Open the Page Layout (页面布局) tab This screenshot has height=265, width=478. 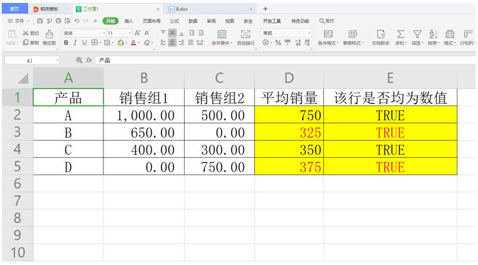point(152,21)
